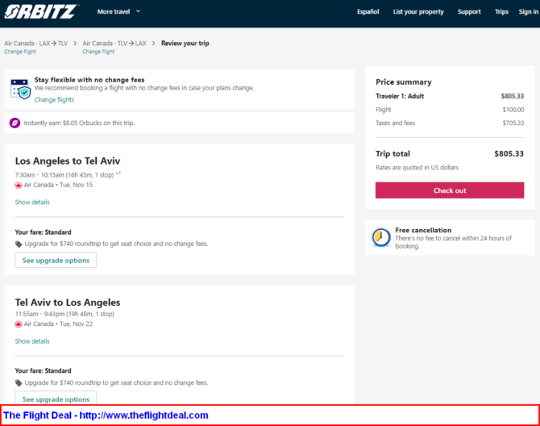The width and height of the screenshot is (540, 426).
Task: Click the Tel Aviv to Los Angeles heading
Action: 68,303
